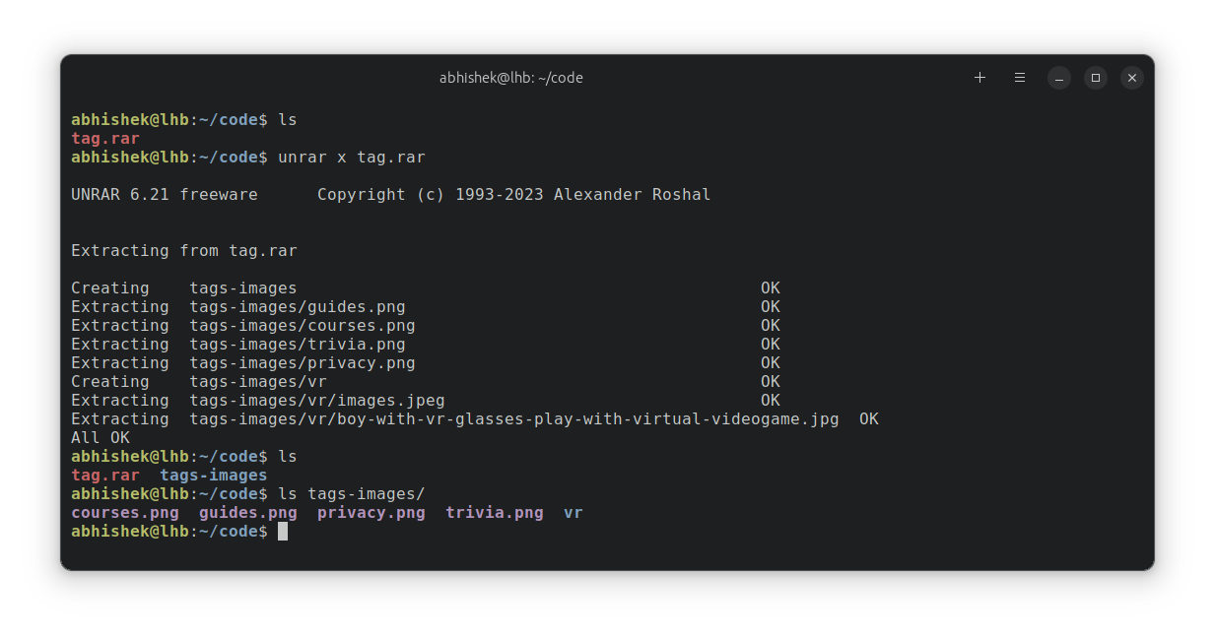Click the red tag.rar filename under first ls
Screen dimensions: 1215x637
[x=105, y=139]
